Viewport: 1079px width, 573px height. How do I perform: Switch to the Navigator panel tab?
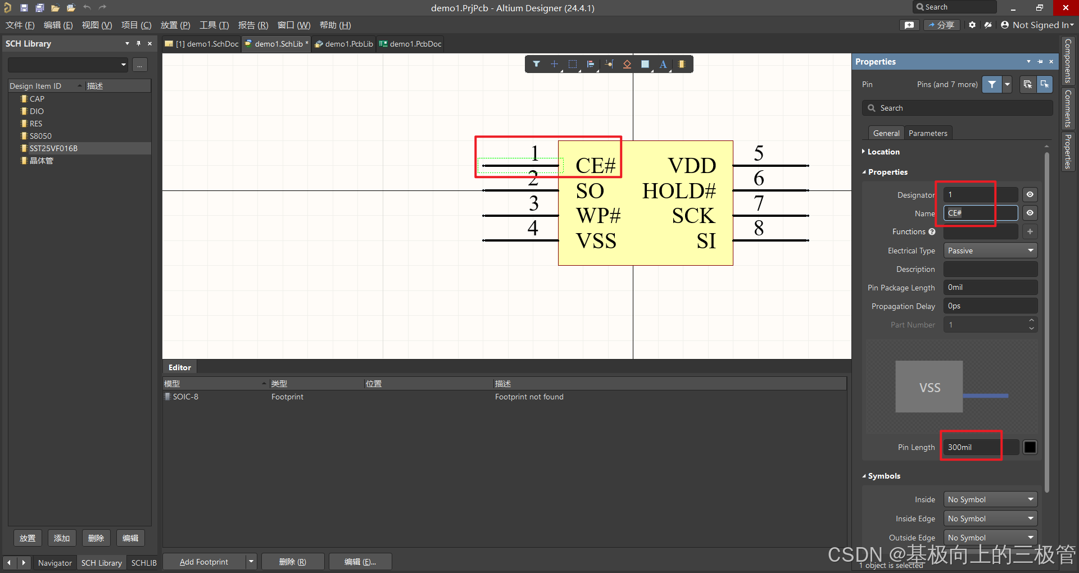(x=55, y=563)
